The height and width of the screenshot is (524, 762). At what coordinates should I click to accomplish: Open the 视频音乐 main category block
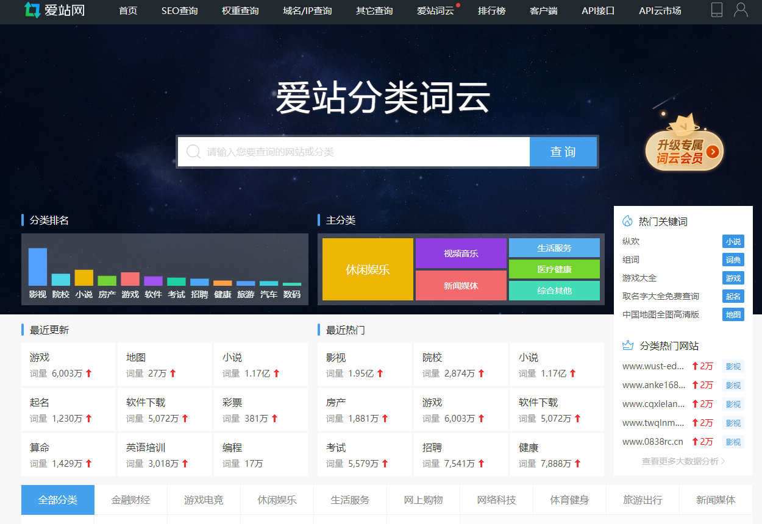coord(461,253)
